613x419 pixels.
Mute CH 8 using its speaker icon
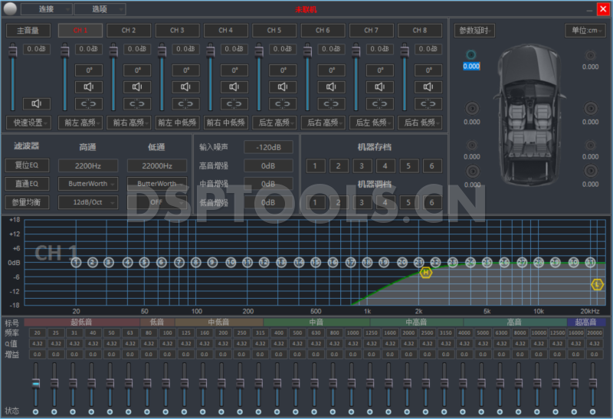428,87
